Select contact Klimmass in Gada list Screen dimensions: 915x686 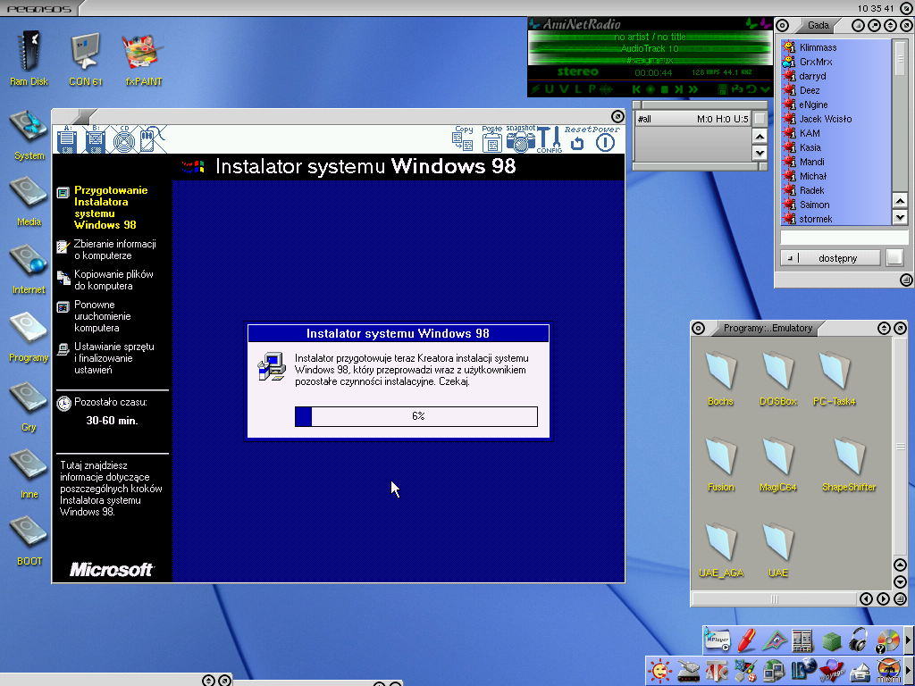pyautogui.click(x=836, y=47)
